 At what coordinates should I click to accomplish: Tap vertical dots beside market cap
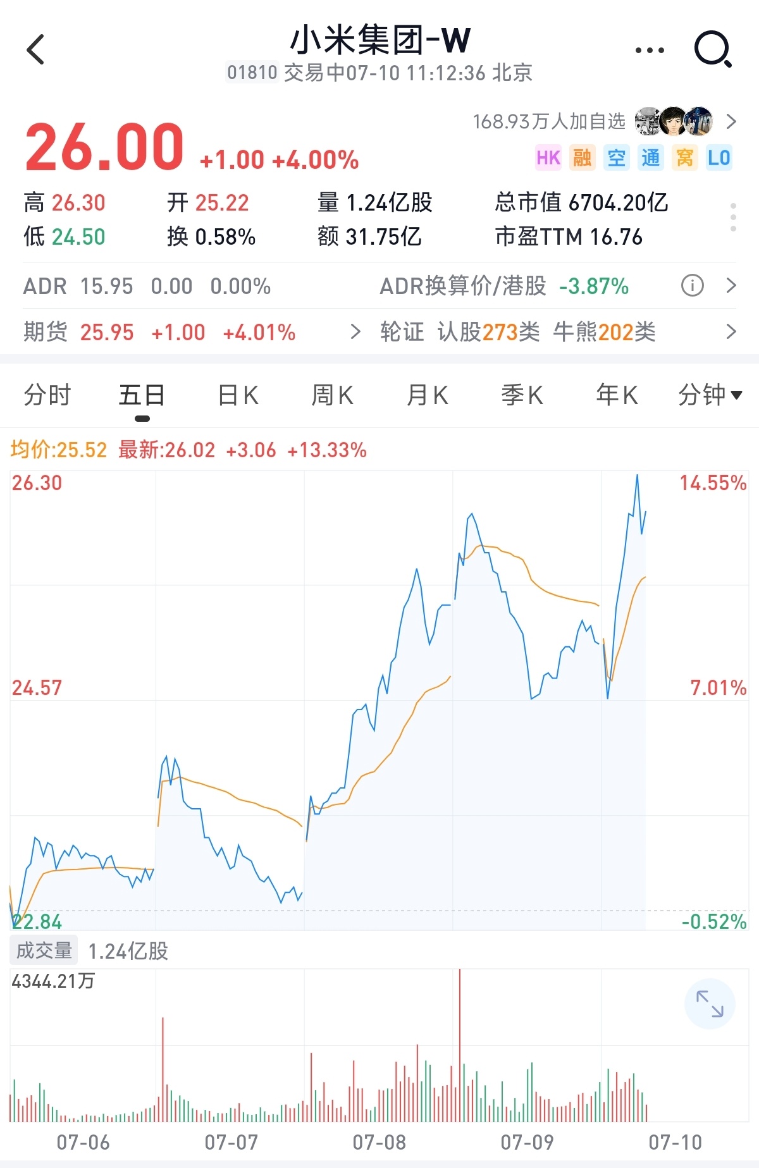(x=733, y=218)
